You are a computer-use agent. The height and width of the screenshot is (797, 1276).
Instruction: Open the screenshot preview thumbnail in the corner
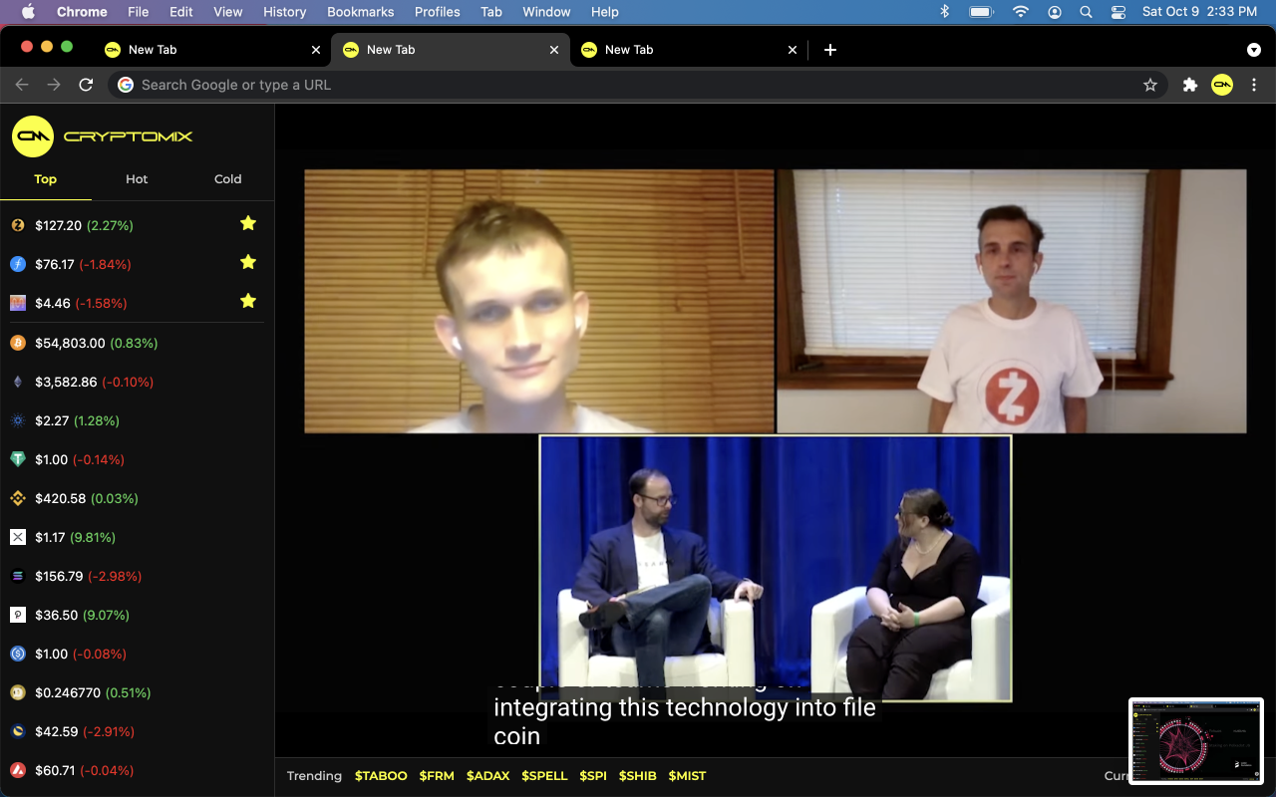click(1196, 741)
